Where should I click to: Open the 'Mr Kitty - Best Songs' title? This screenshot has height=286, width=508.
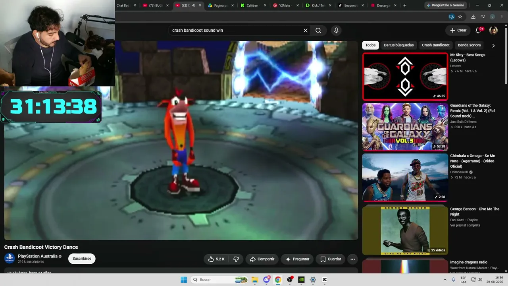click(x=468, y=58)
